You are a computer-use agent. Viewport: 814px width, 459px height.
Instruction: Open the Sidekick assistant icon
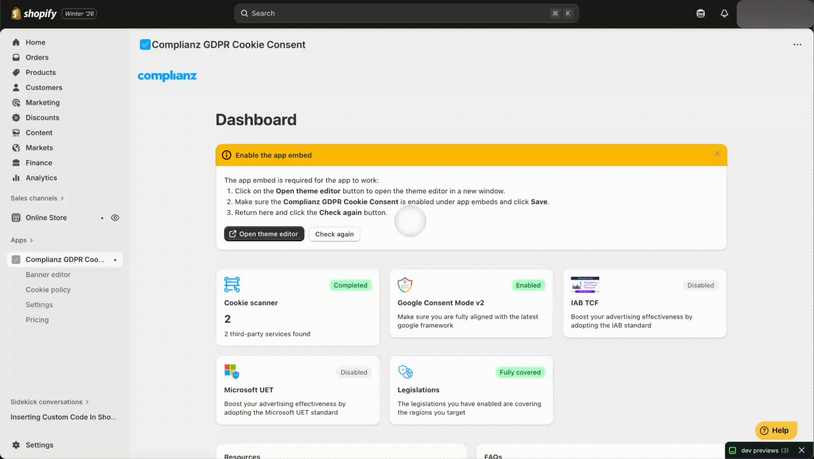700,14
